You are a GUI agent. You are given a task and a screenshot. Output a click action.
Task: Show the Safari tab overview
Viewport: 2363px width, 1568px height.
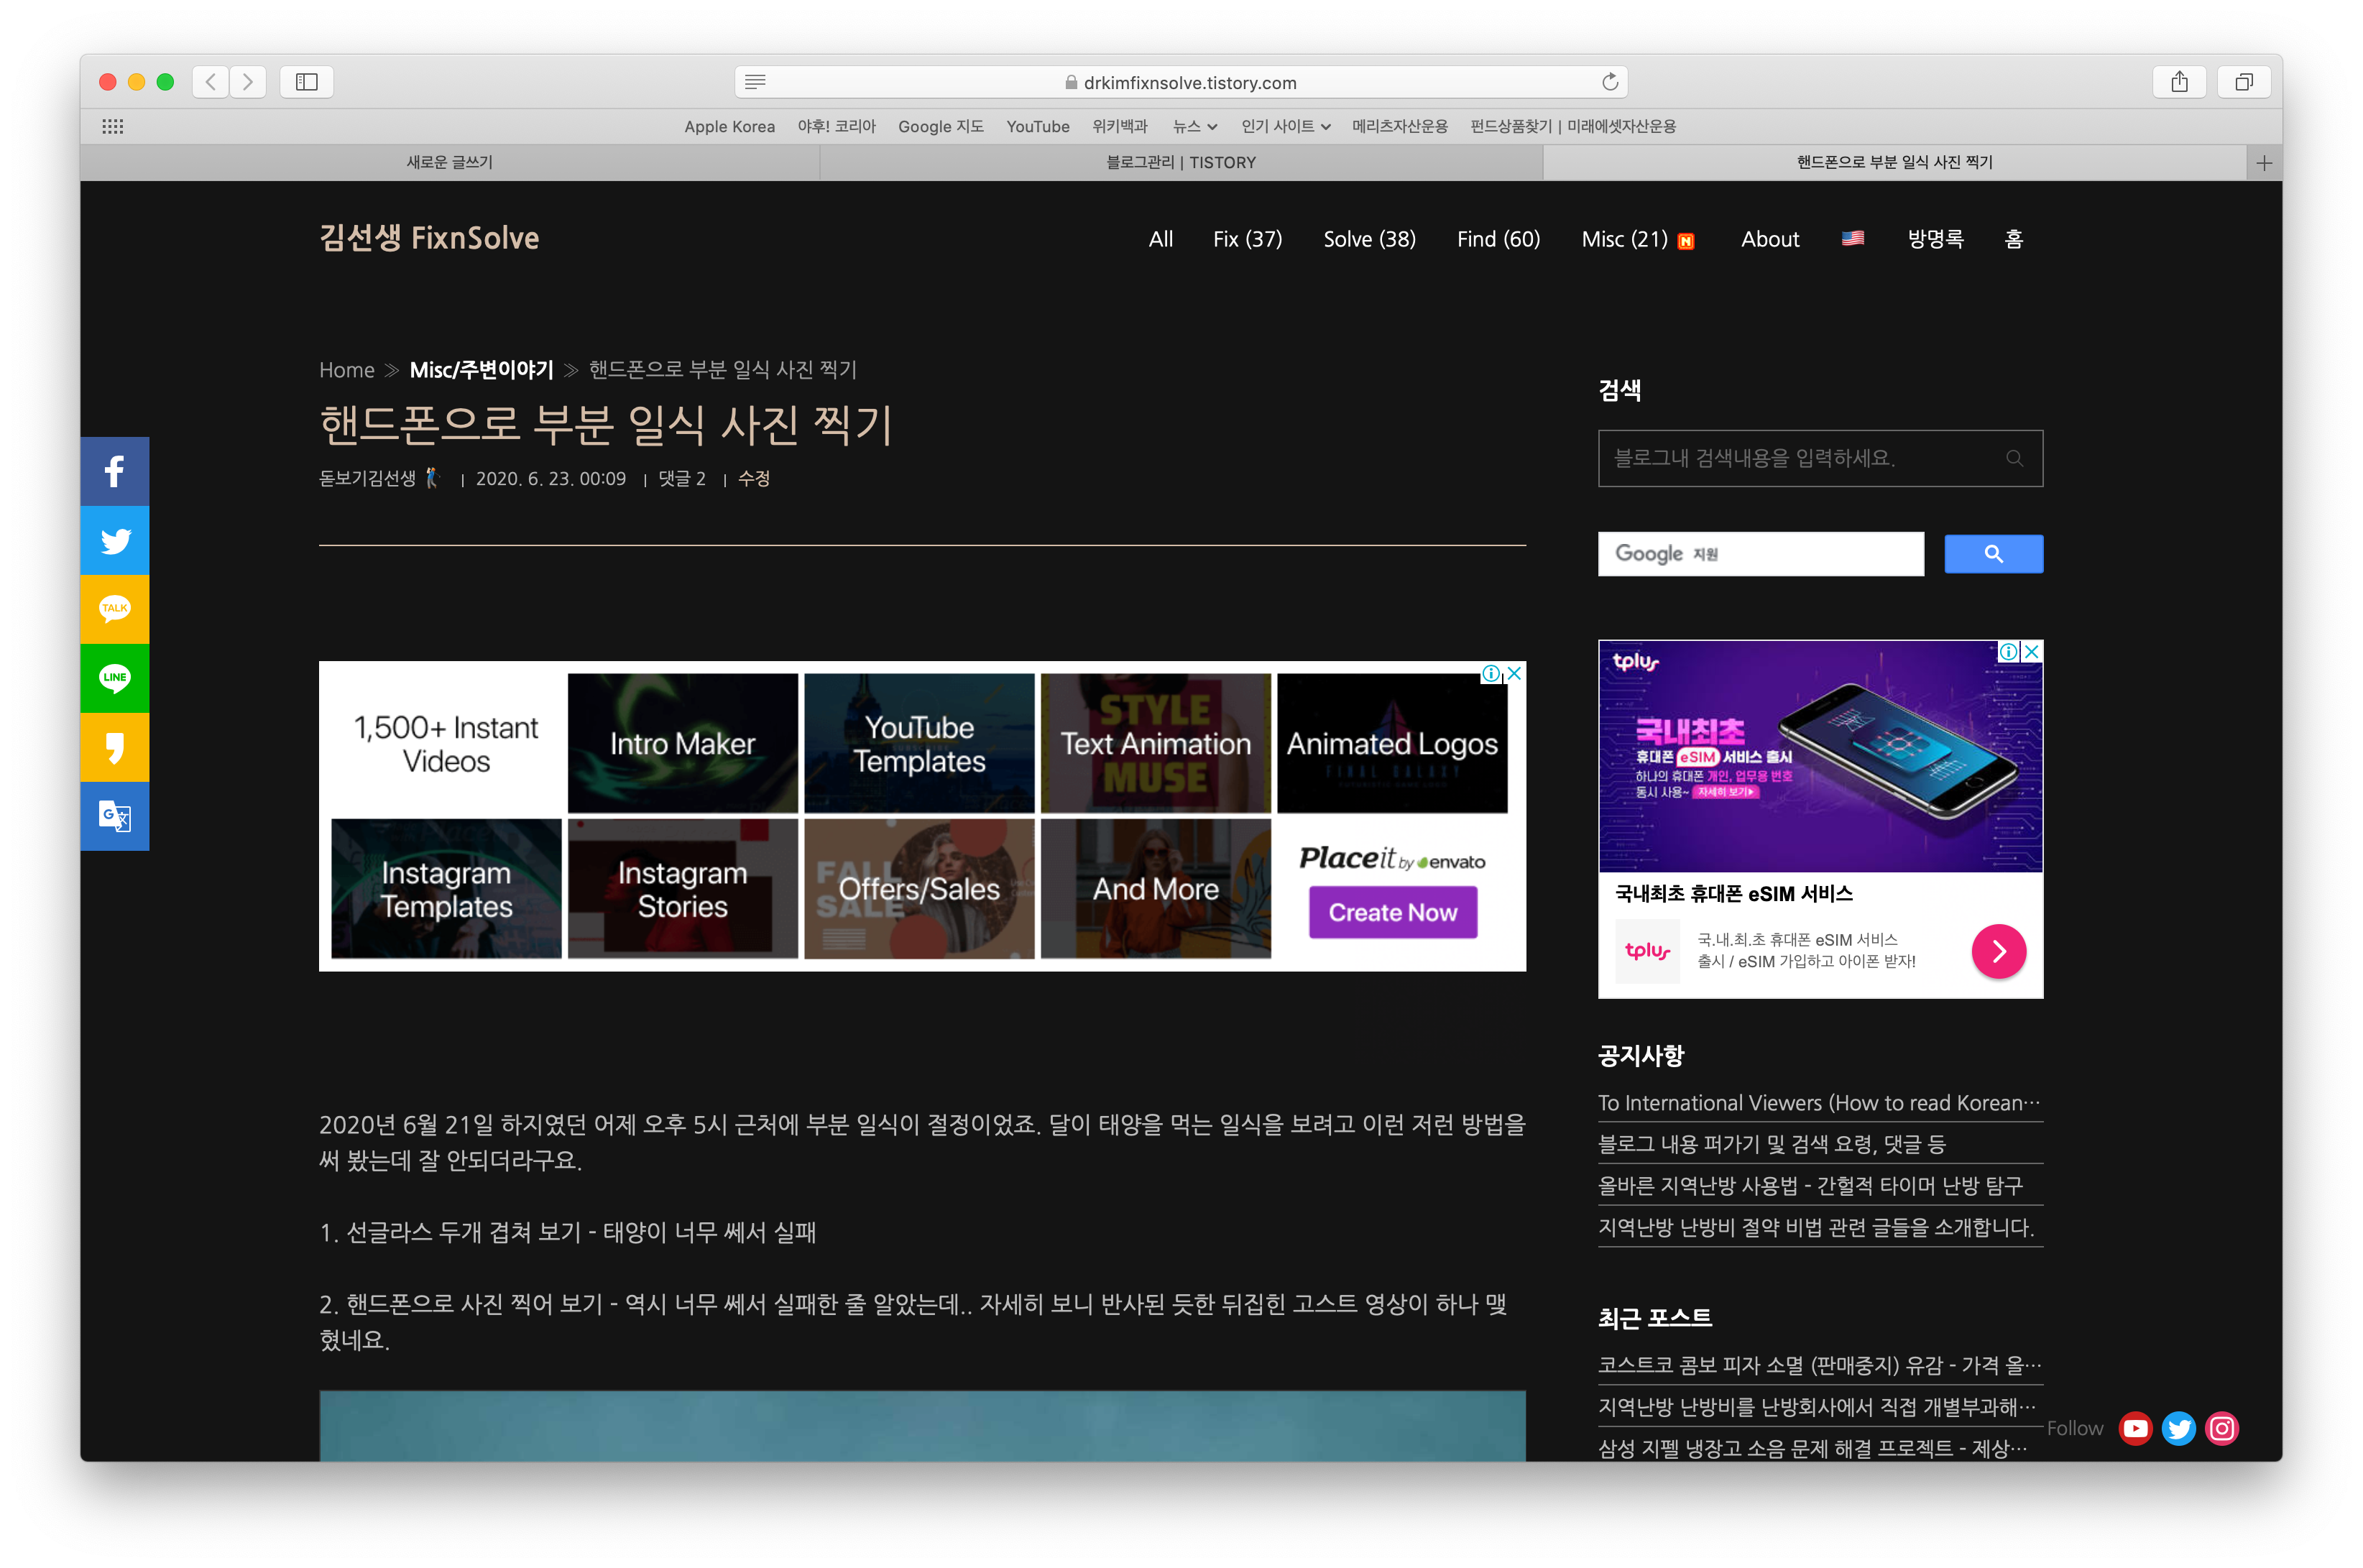(x=2244, y=82)
